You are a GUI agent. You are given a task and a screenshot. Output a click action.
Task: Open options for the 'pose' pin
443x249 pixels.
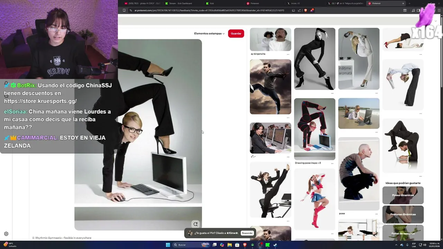point(377,214)
